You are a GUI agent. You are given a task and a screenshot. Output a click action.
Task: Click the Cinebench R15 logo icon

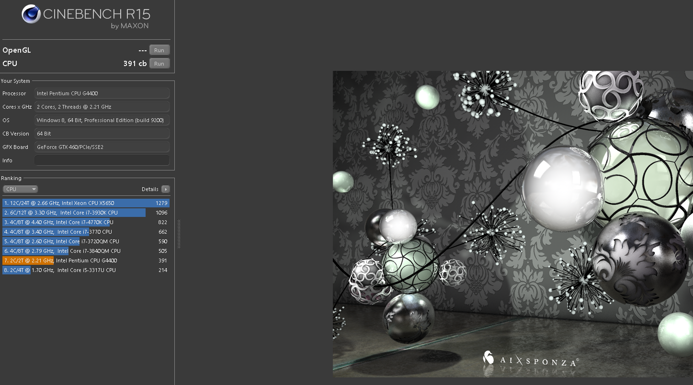[31, 14]
